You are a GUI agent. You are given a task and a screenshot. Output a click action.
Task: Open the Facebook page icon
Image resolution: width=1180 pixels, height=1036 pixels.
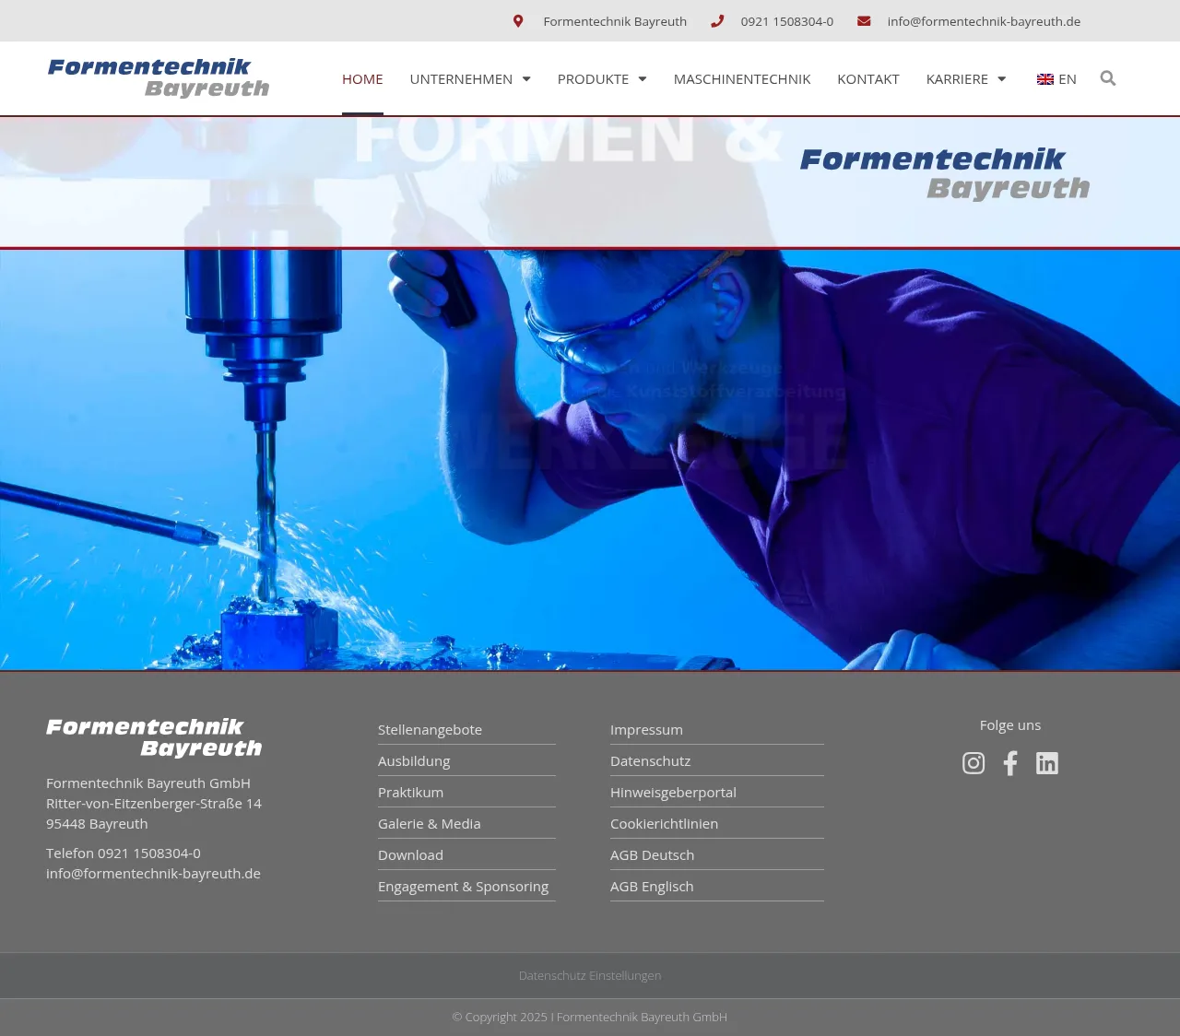(x=1010, y=763)
